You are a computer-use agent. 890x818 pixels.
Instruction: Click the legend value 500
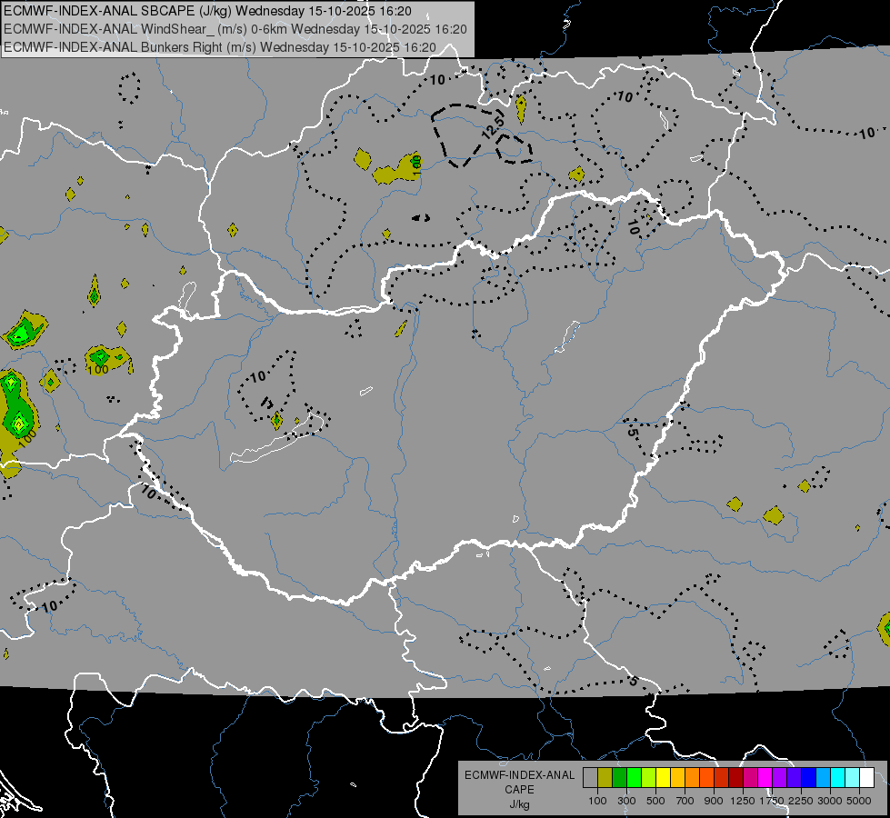(655, 801)
